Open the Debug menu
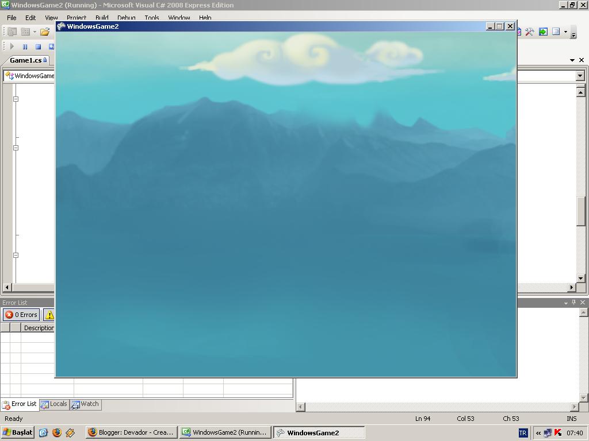The image size is (589, 441). point(126,18)
